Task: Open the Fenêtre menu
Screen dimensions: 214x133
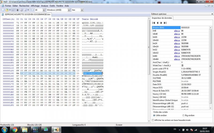Action: tap(60, 6)
